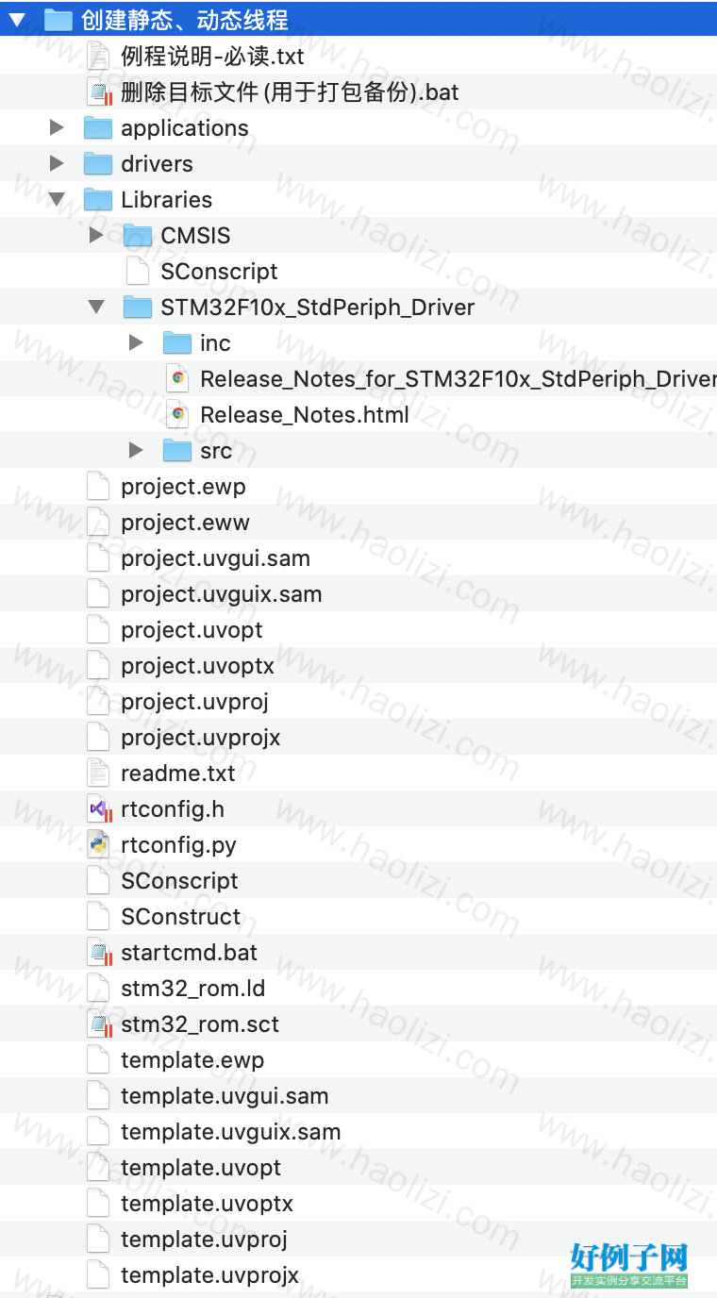
Task: Click the stm32_rom.ld file icon
Action: [x=98, y=988]
